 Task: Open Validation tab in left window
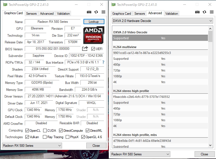click(x=63, y=14)
